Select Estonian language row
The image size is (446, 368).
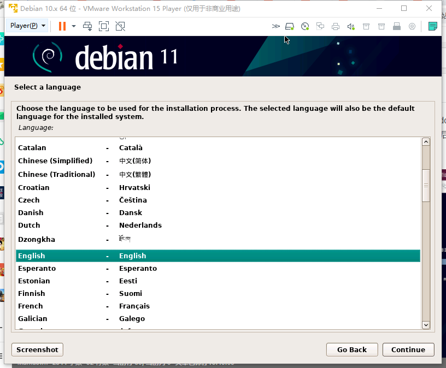point(218,281)
